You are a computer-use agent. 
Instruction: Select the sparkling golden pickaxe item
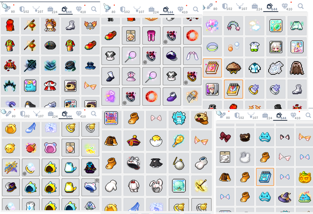(201, 186)
